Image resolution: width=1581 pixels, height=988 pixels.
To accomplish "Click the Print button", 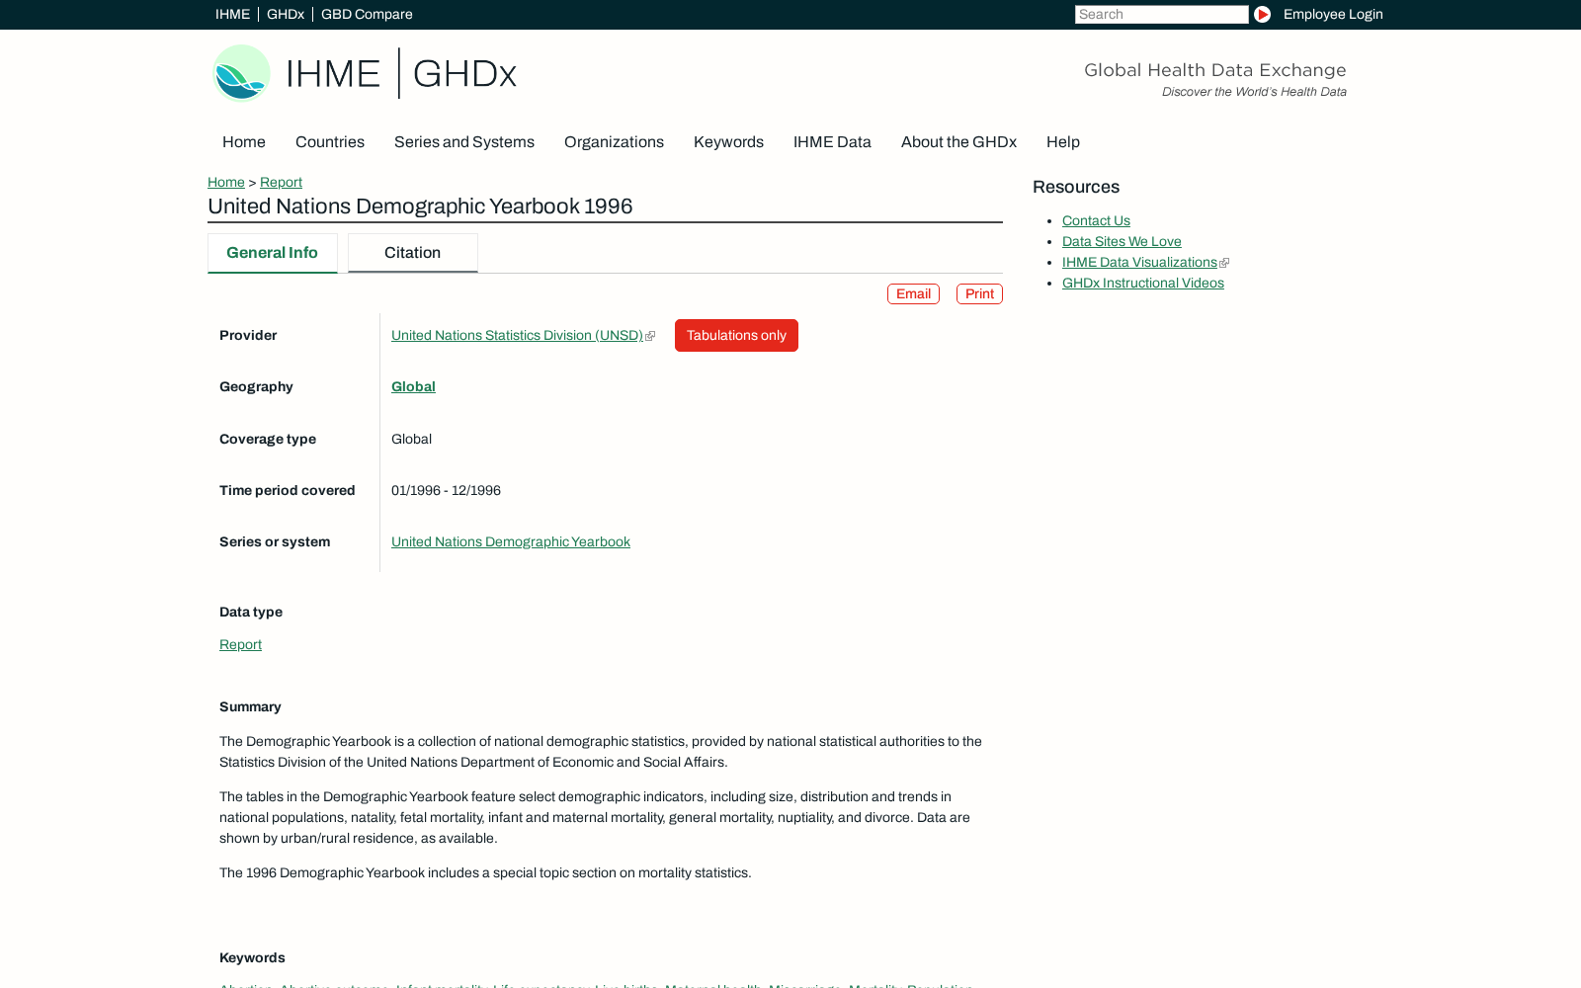I will tap(979, 294).
